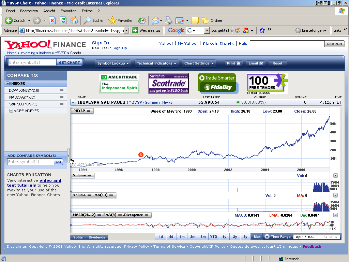The height and width of the screenshot is (262, 349).
Task: Click the mail envelope toolbar icon
Action: 155,20
